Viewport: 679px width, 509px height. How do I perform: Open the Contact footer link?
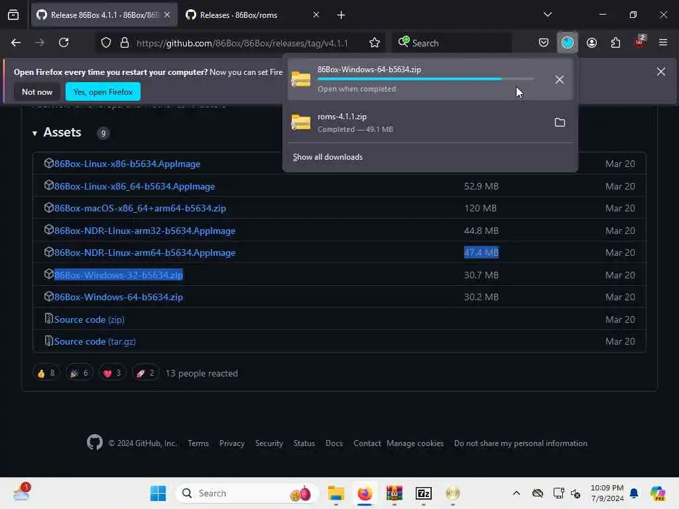tap(367, 443)
